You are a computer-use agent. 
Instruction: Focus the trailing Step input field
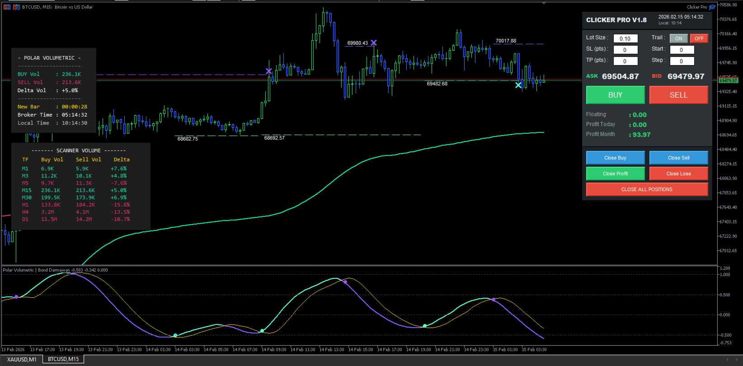[682, 61]
